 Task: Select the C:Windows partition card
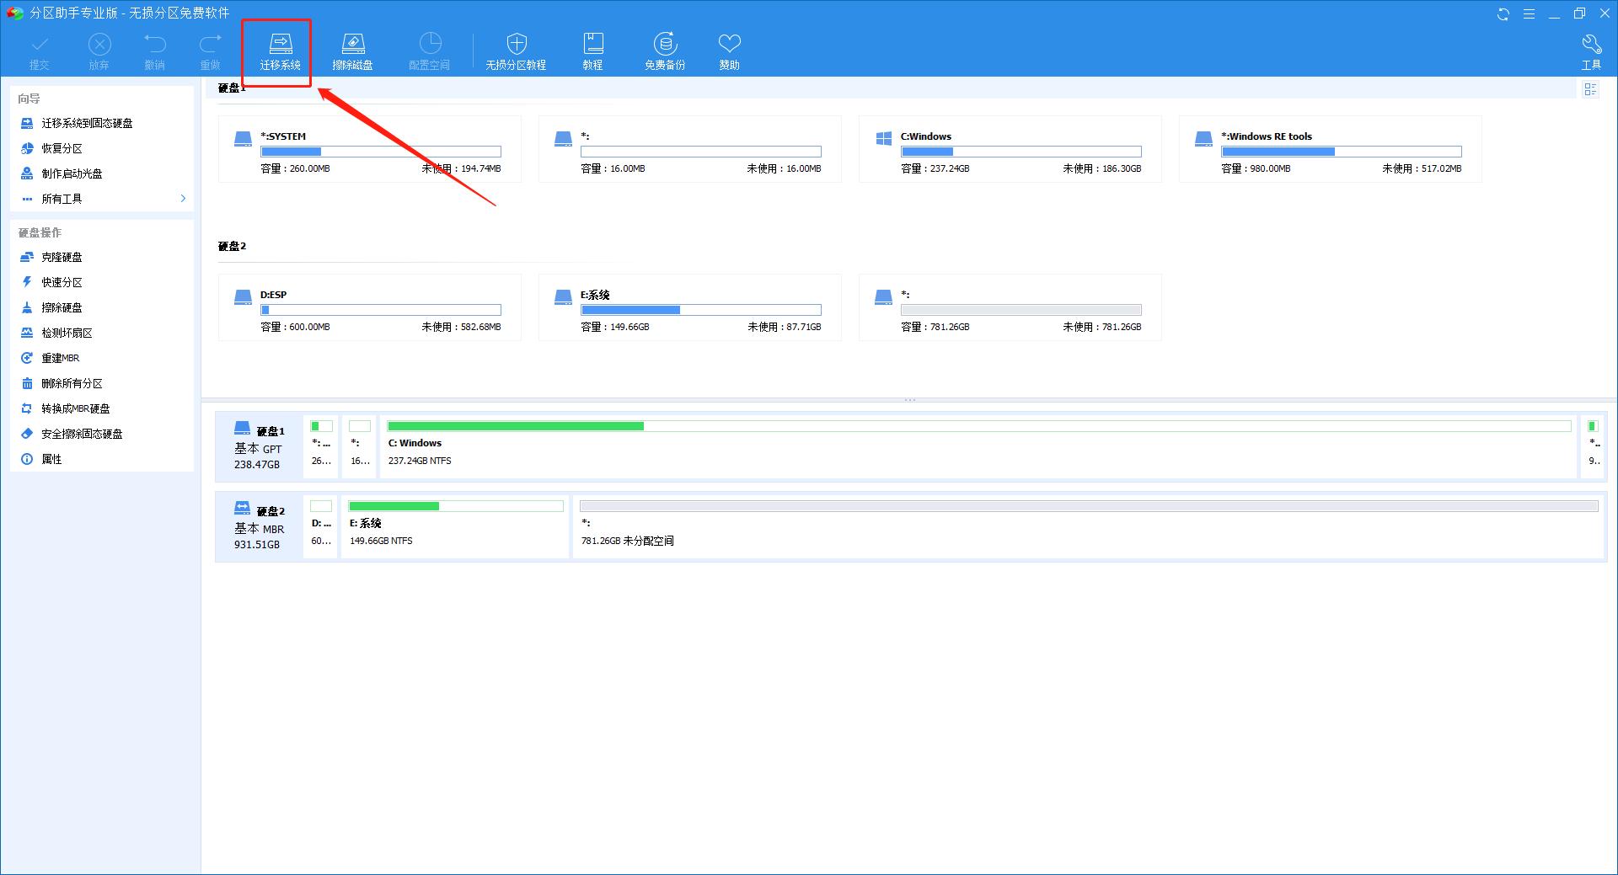tap(1010, 150)
